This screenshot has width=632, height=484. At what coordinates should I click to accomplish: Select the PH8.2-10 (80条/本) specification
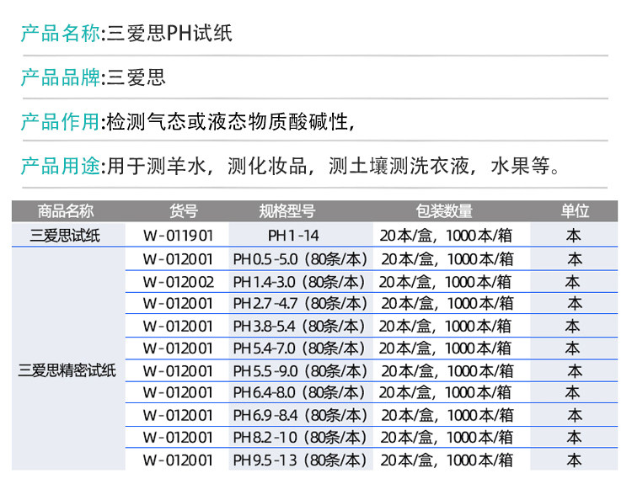tap(300, 438)
